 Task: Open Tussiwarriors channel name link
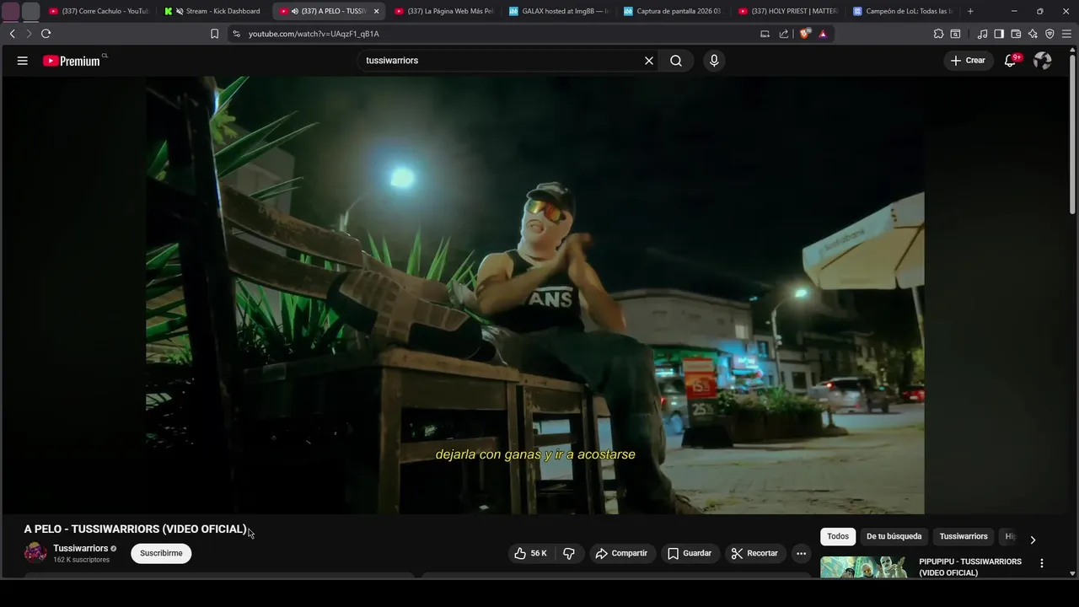pos(81,548)
